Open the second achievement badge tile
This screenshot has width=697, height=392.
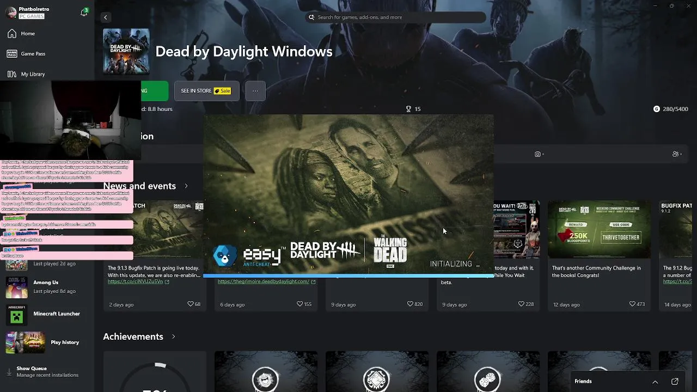(x=377, y=372)
